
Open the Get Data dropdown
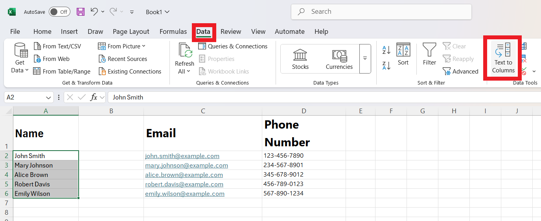click(20, 58)
